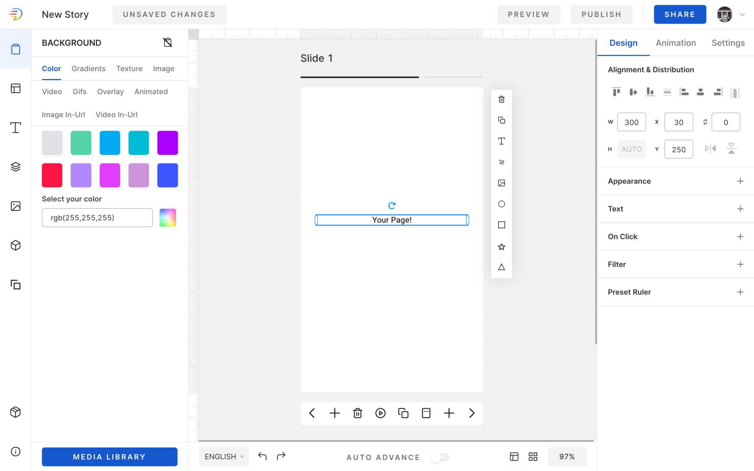Add a star shape from the floating toolbar
This screenshot has height=471, width=754.
click(501, 247)
